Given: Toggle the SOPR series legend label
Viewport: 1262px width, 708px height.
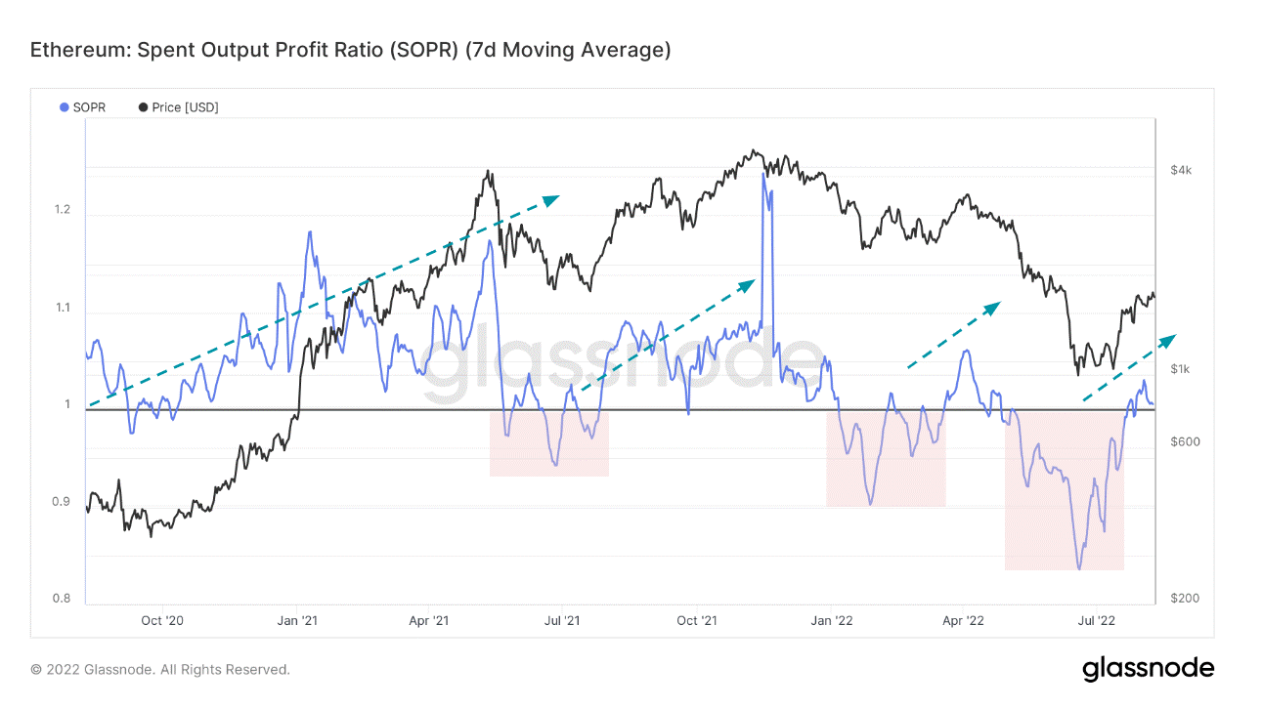Looking at the screenshot, I should 88,107.
